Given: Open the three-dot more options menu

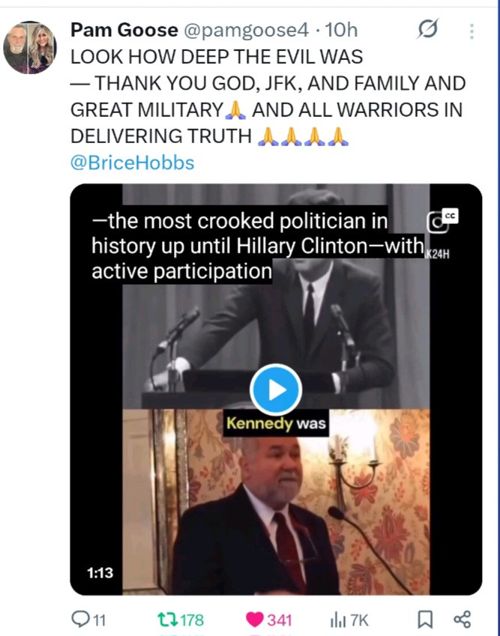Looking at the screenshot, I should click(x=472, y=31).
